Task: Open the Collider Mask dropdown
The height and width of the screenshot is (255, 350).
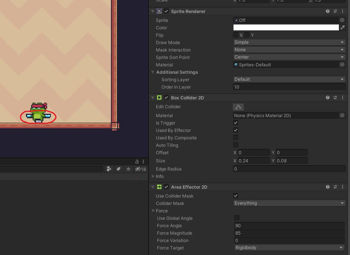Action: (x=289, y=203)
